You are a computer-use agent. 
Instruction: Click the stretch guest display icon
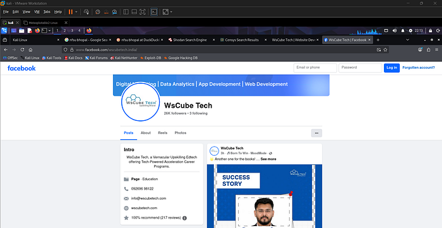[x=165, y=12]
